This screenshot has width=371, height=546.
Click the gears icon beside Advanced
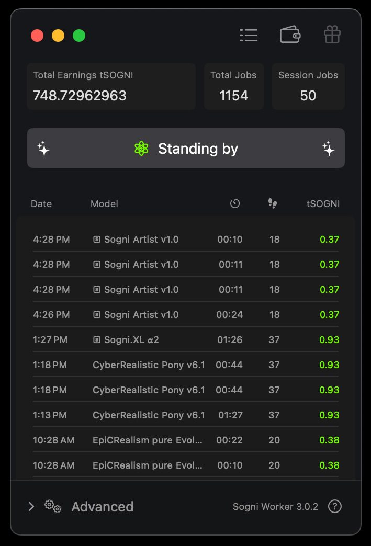53,506
